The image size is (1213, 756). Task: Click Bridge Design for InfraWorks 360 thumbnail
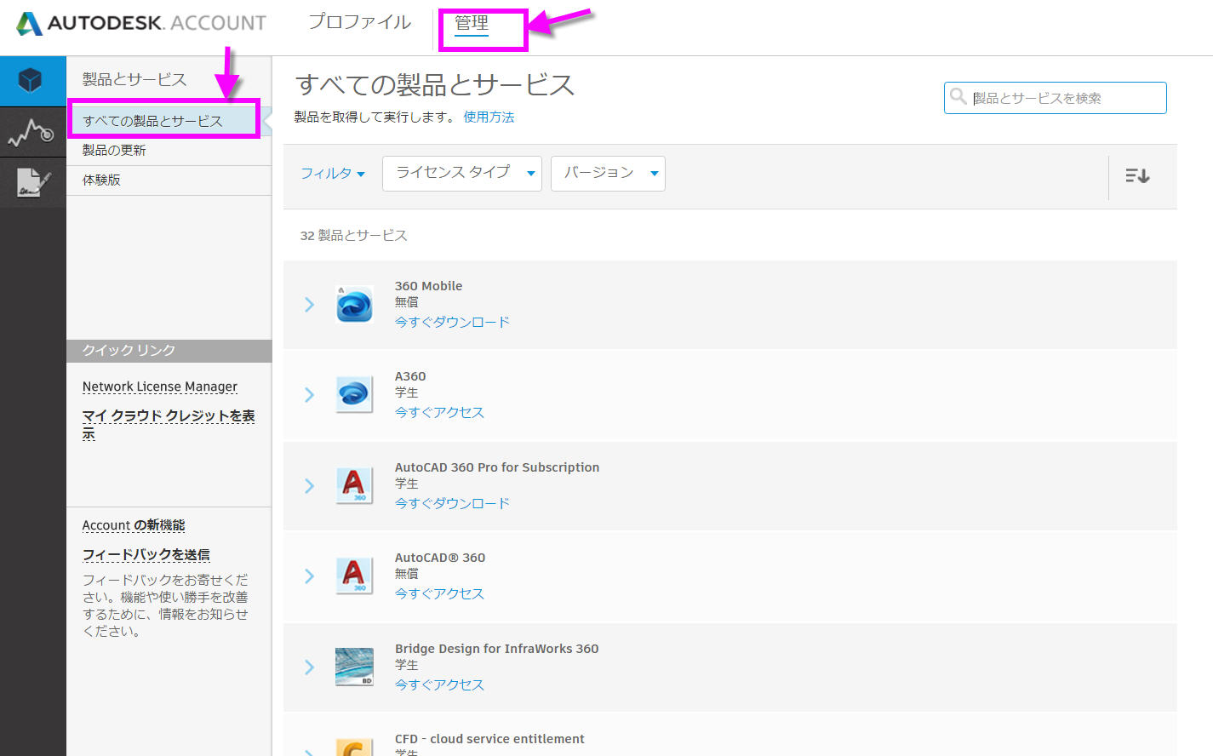(x=354, y=667)
